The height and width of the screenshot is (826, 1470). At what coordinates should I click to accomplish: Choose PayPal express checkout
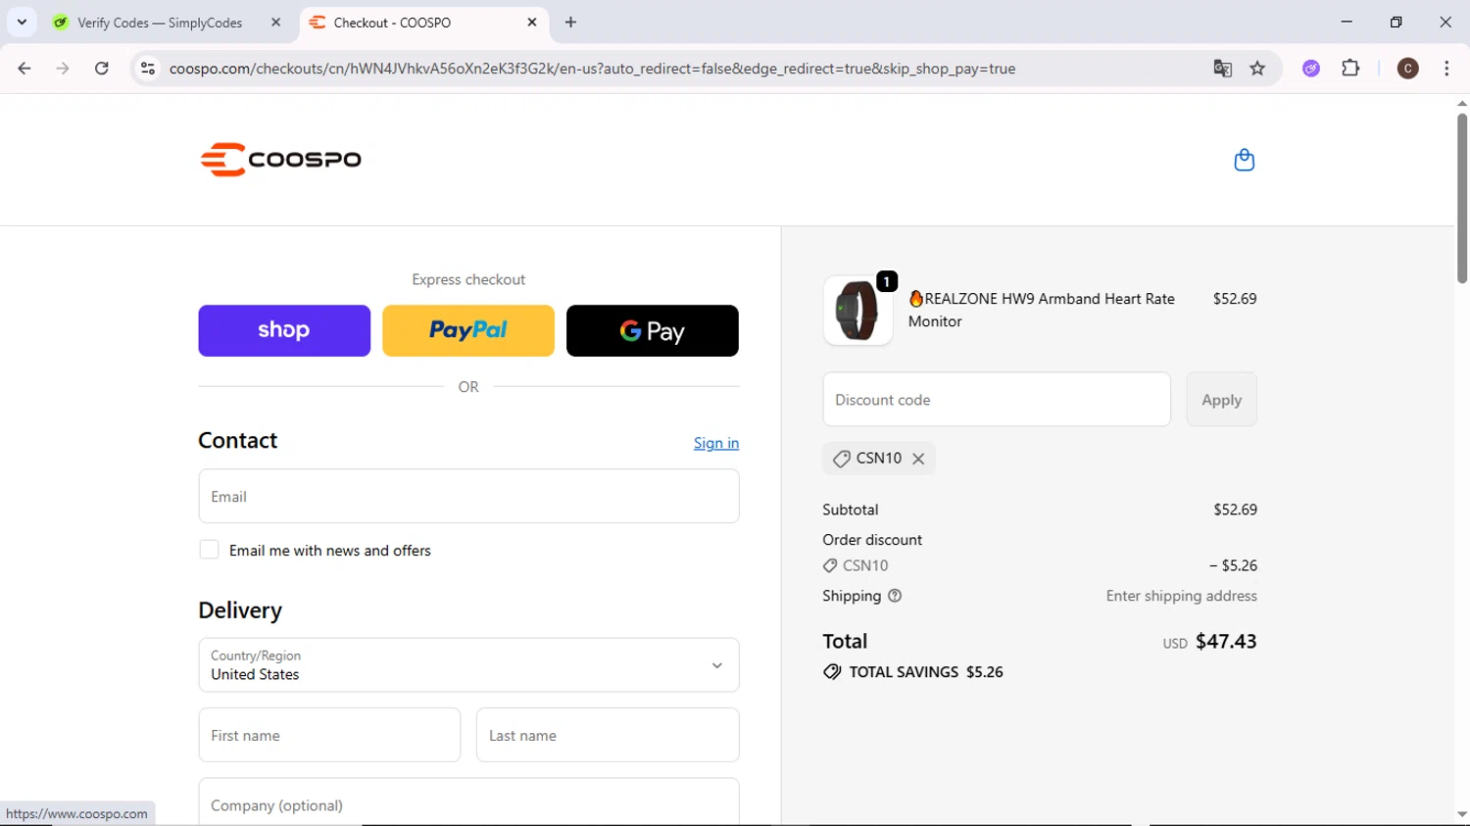(x=468, y=330)
